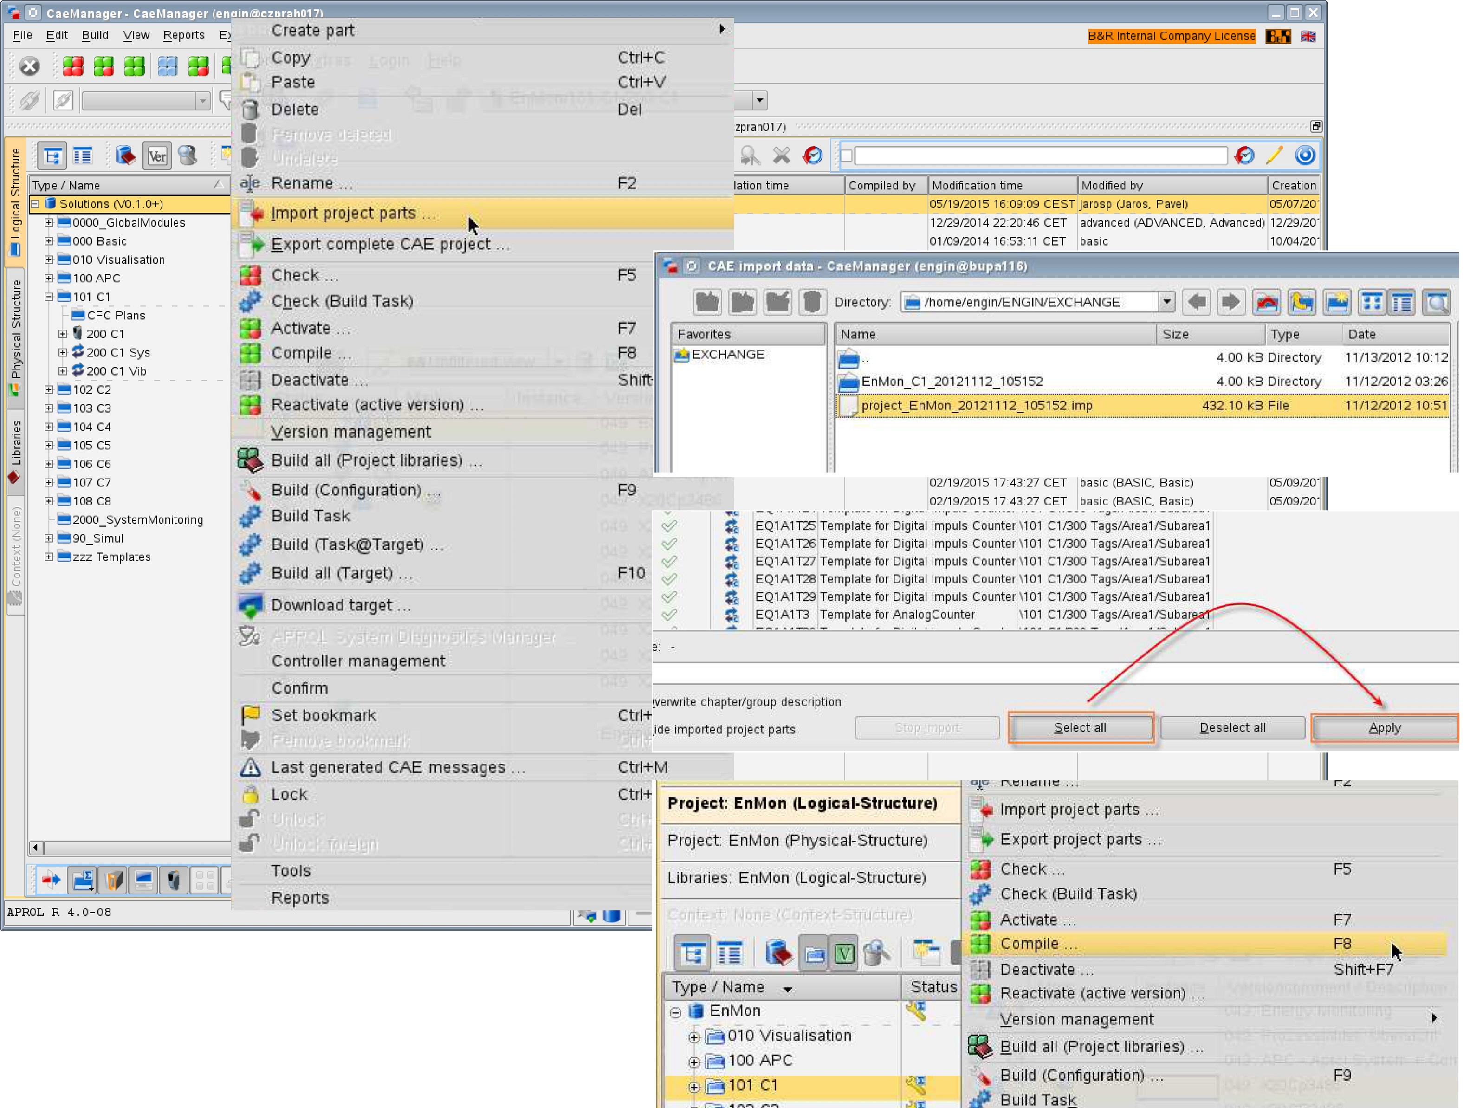Click the B&R logo icon
Screen dimensions: 1470x1108
[x=1278, y=37]
